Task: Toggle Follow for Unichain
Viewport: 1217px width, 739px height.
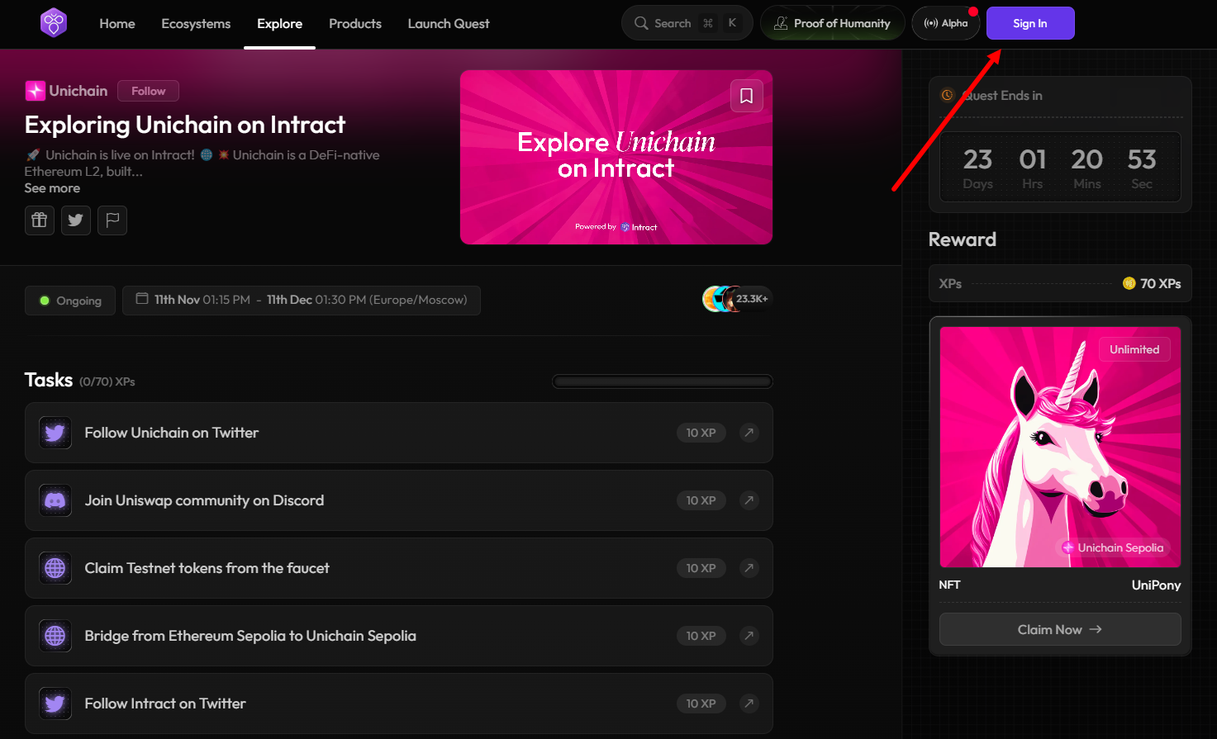Action: tap(148, 91)
